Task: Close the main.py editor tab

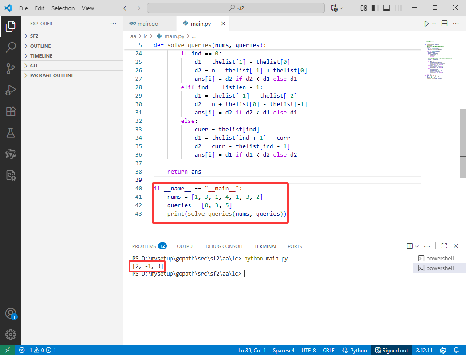Action: click(x=223, y=24)
